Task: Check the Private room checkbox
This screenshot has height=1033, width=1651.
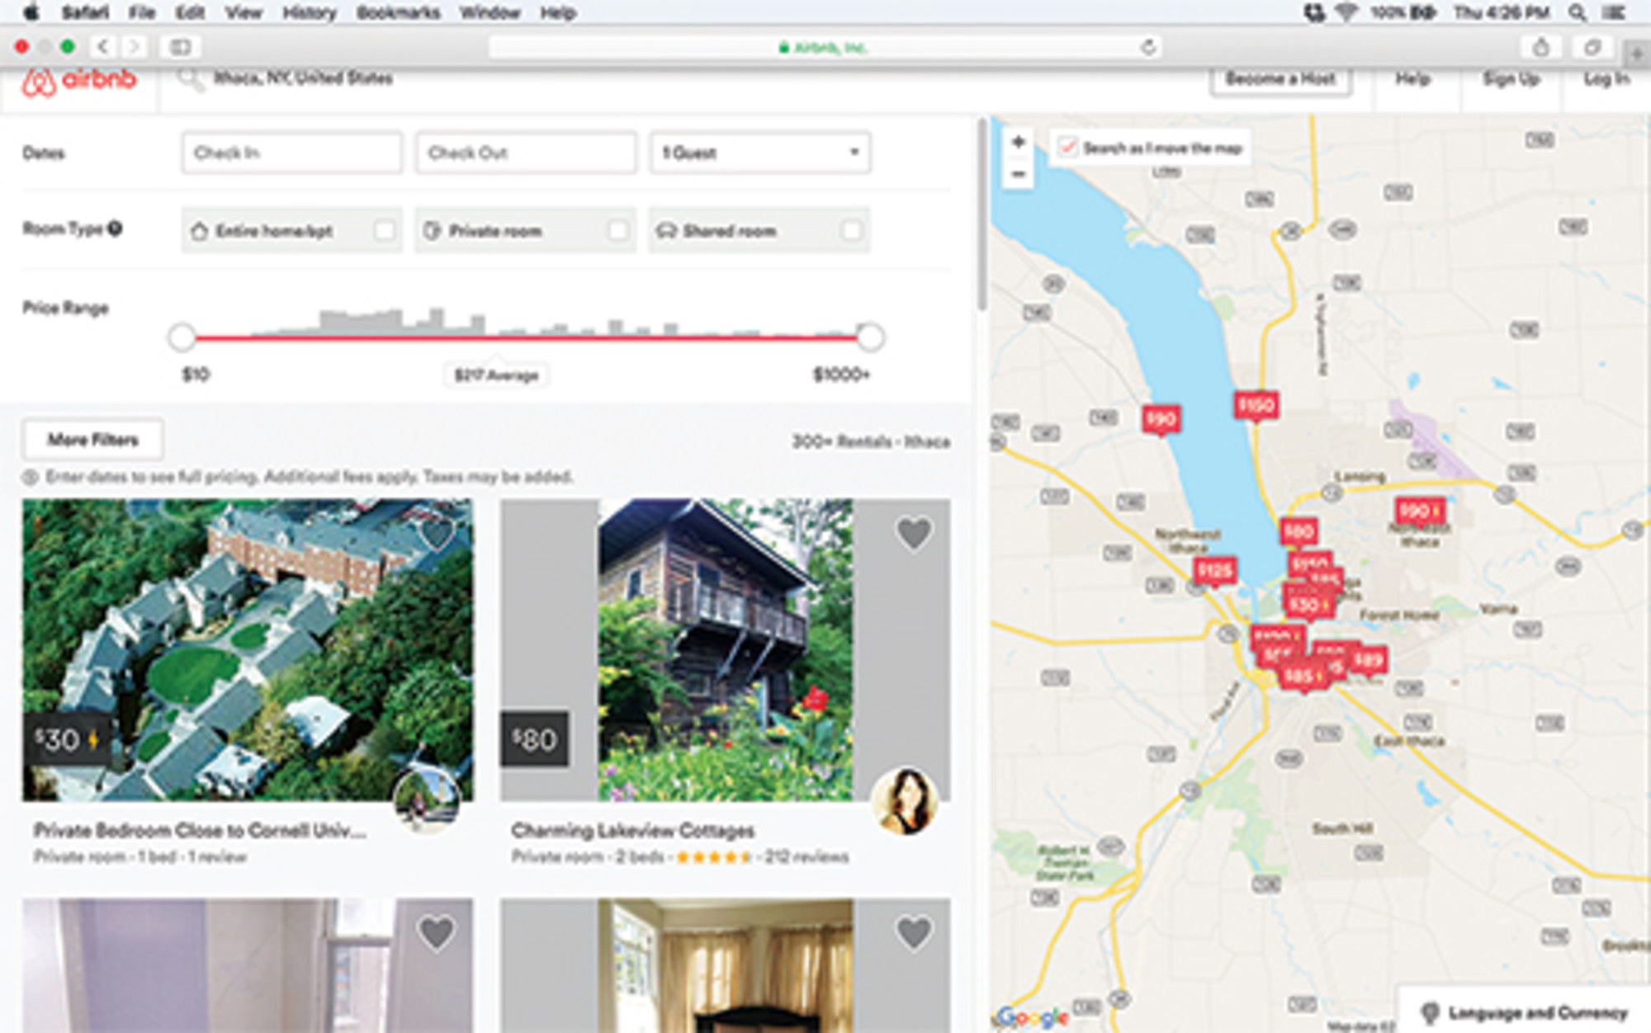Action: [617, 230]
